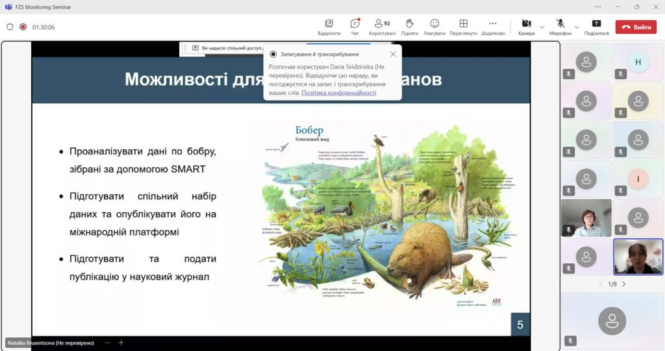Image resolution: width=665 pixels, height=351 pixels.
Task: Select video tile of woman in glasses
Action: coord(586,218)
